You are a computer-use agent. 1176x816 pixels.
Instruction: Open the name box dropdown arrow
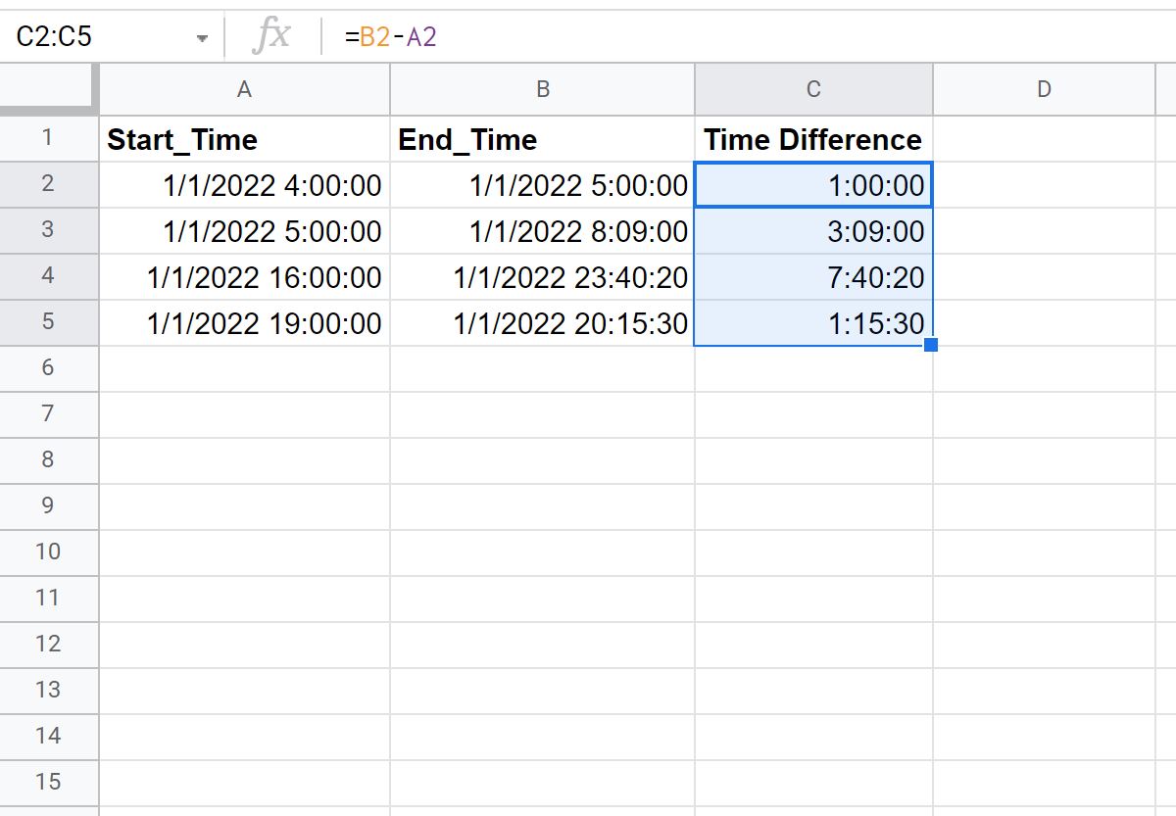point(203,38)
